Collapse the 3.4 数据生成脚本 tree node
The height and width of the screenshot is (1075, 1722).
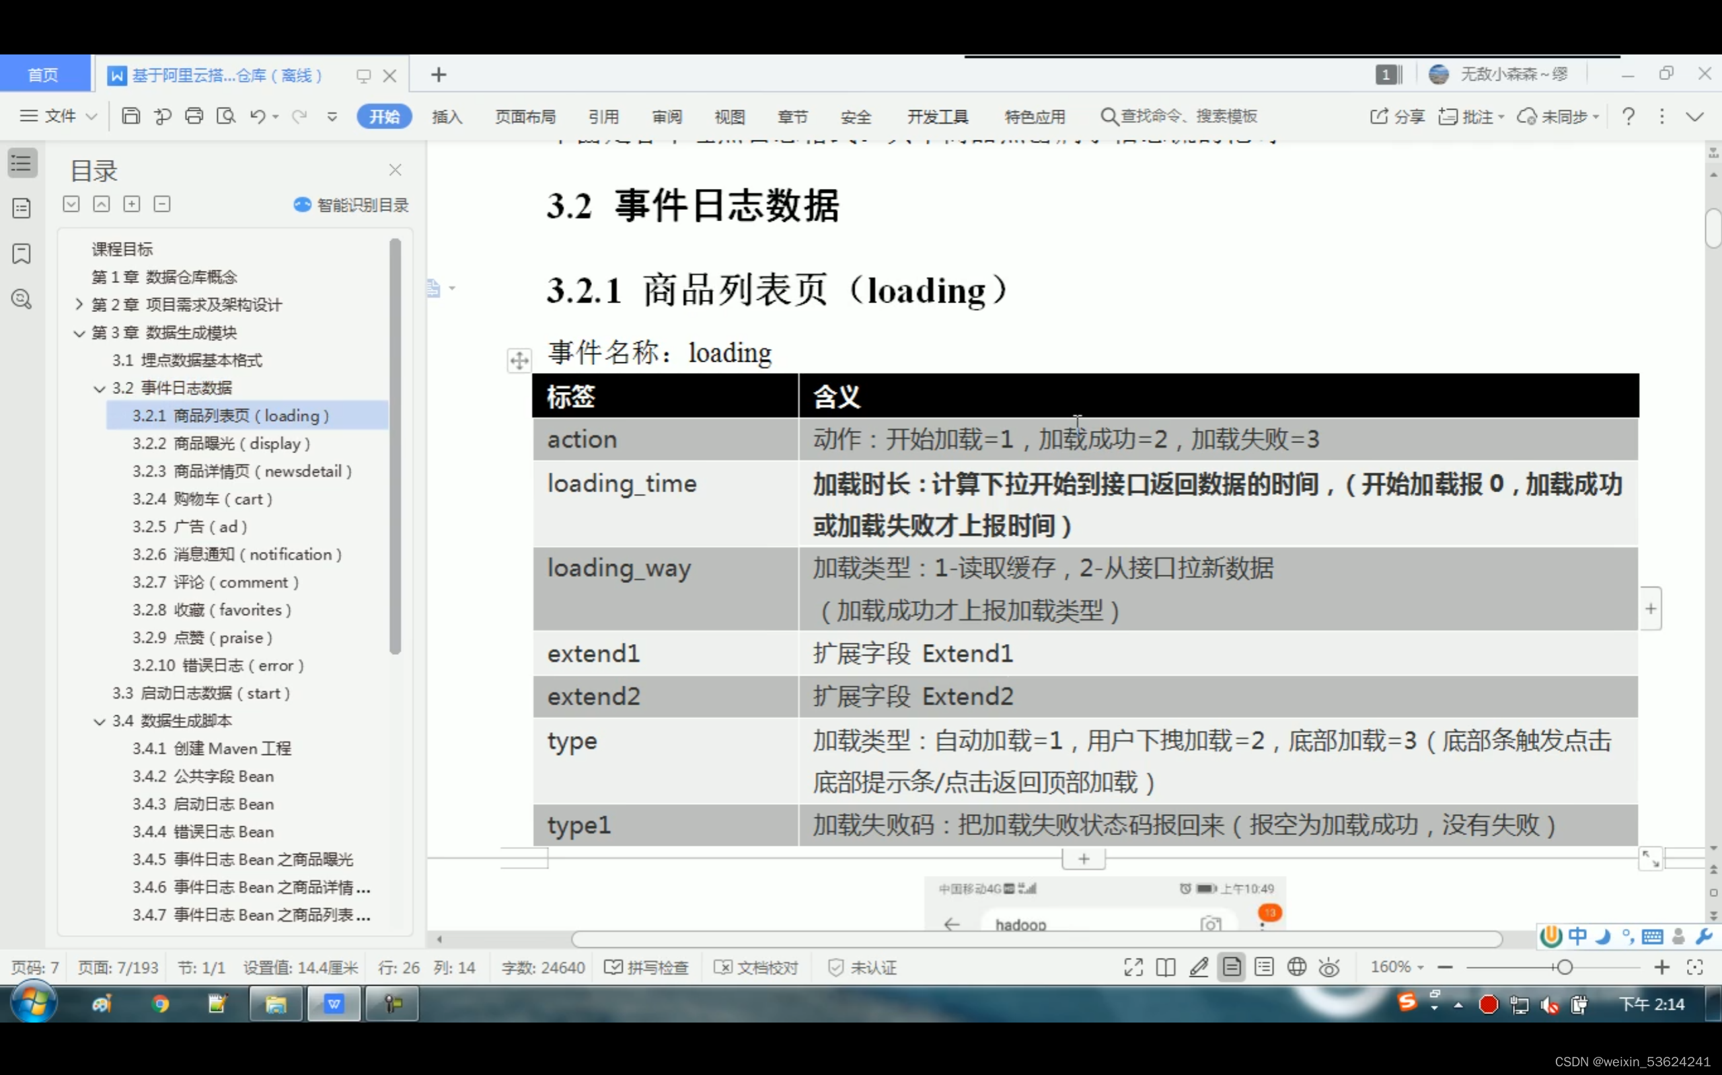pyautogui.click(x=100, y=721)
